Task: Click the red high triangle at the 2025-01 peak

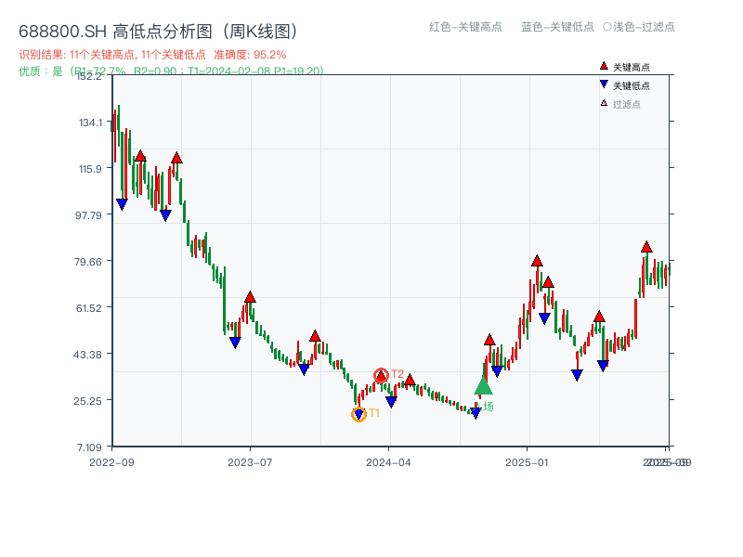Action: [x=537, y=262]
